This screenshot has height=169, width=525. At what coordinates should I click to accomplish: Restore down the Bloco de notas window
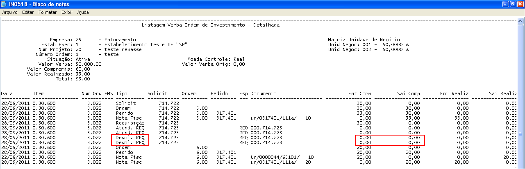(x=512, y=4)
